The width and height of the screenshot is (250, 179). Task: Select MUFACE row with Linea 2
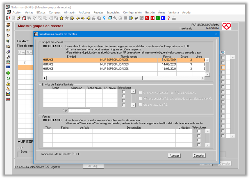click(124, 64)
